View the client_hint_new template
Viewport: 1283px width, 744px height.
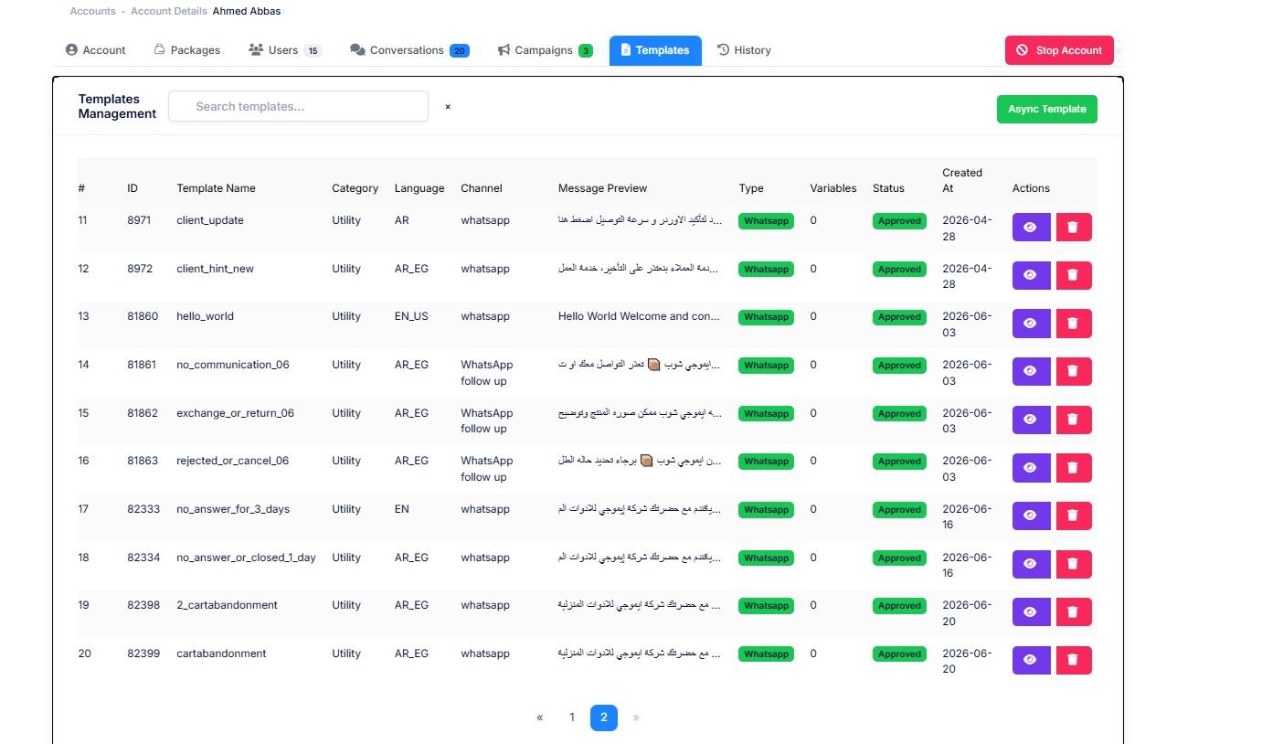click(x=1031, y=275)
